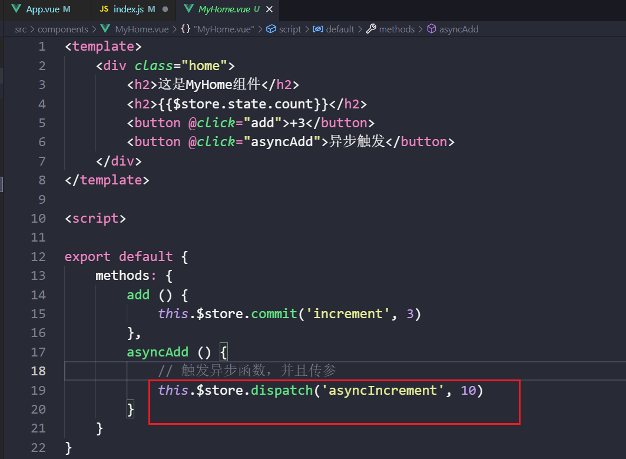
Task: Open the default breadcrumb
Action: coord(340,29)
